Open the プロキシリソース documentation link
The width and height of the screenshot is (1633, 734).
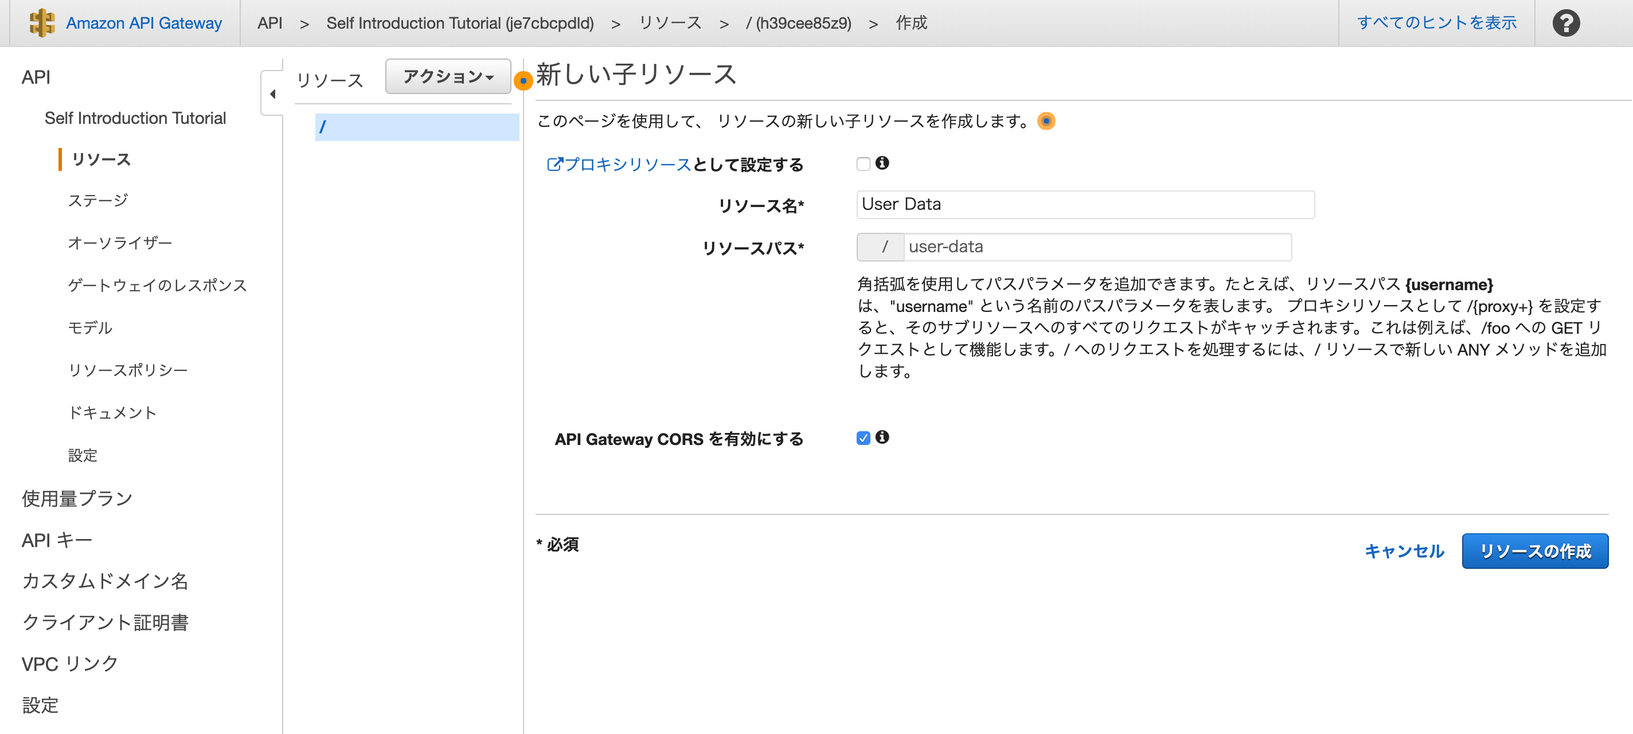[x=619, y=164]
